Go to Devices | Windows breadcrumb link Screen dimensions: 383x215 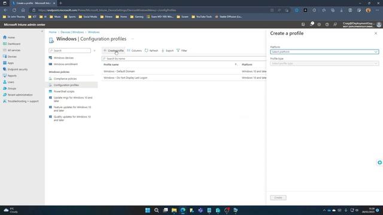(72, 32)
